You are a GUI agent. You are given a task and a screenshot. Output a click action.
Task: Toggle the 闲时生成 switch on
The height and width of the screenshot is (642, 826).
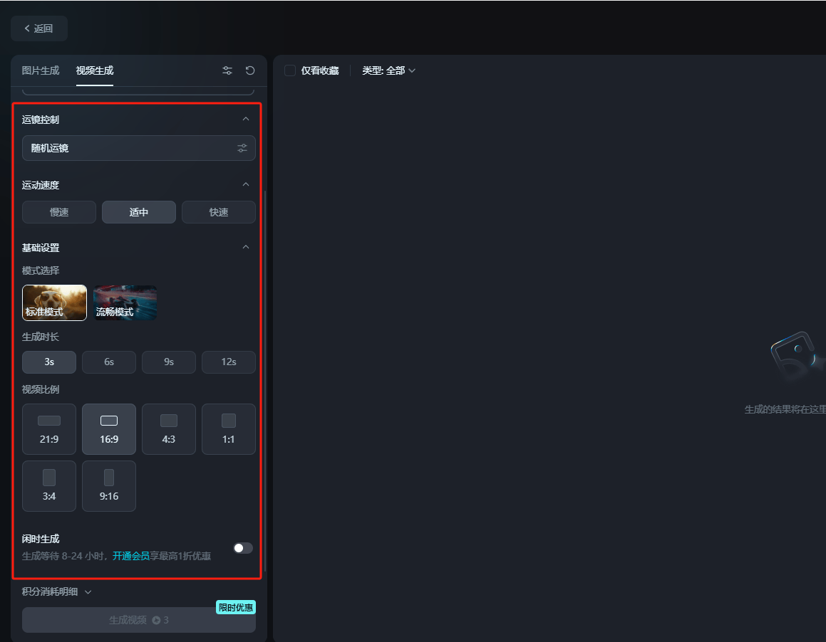[x=242, y=548]
